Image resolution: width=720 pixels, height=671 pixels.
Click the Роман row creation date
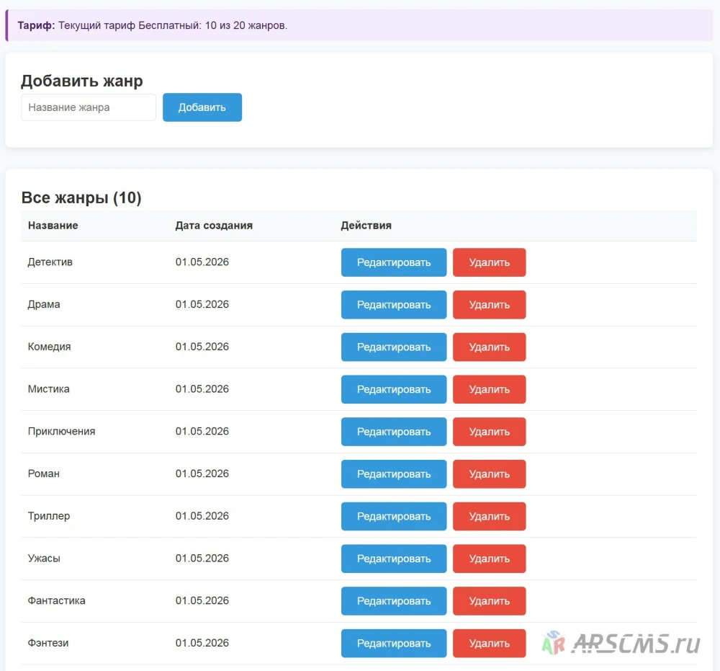tap(202, 474)
